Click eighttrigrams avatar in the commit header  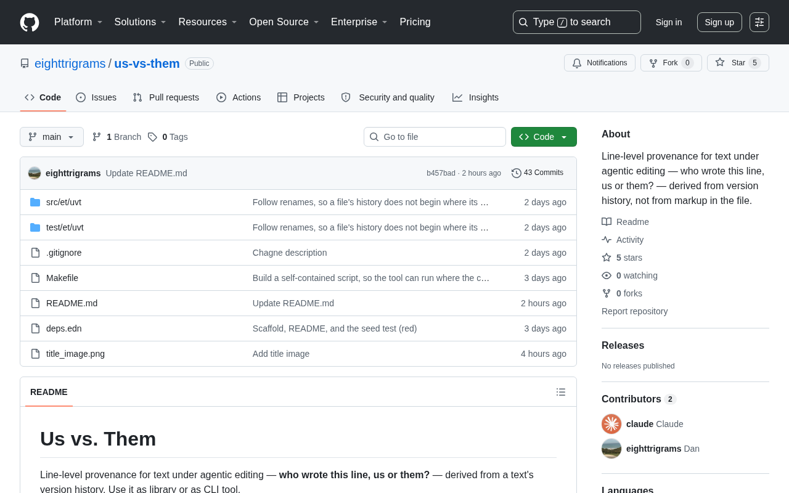[x=35, y=173]
